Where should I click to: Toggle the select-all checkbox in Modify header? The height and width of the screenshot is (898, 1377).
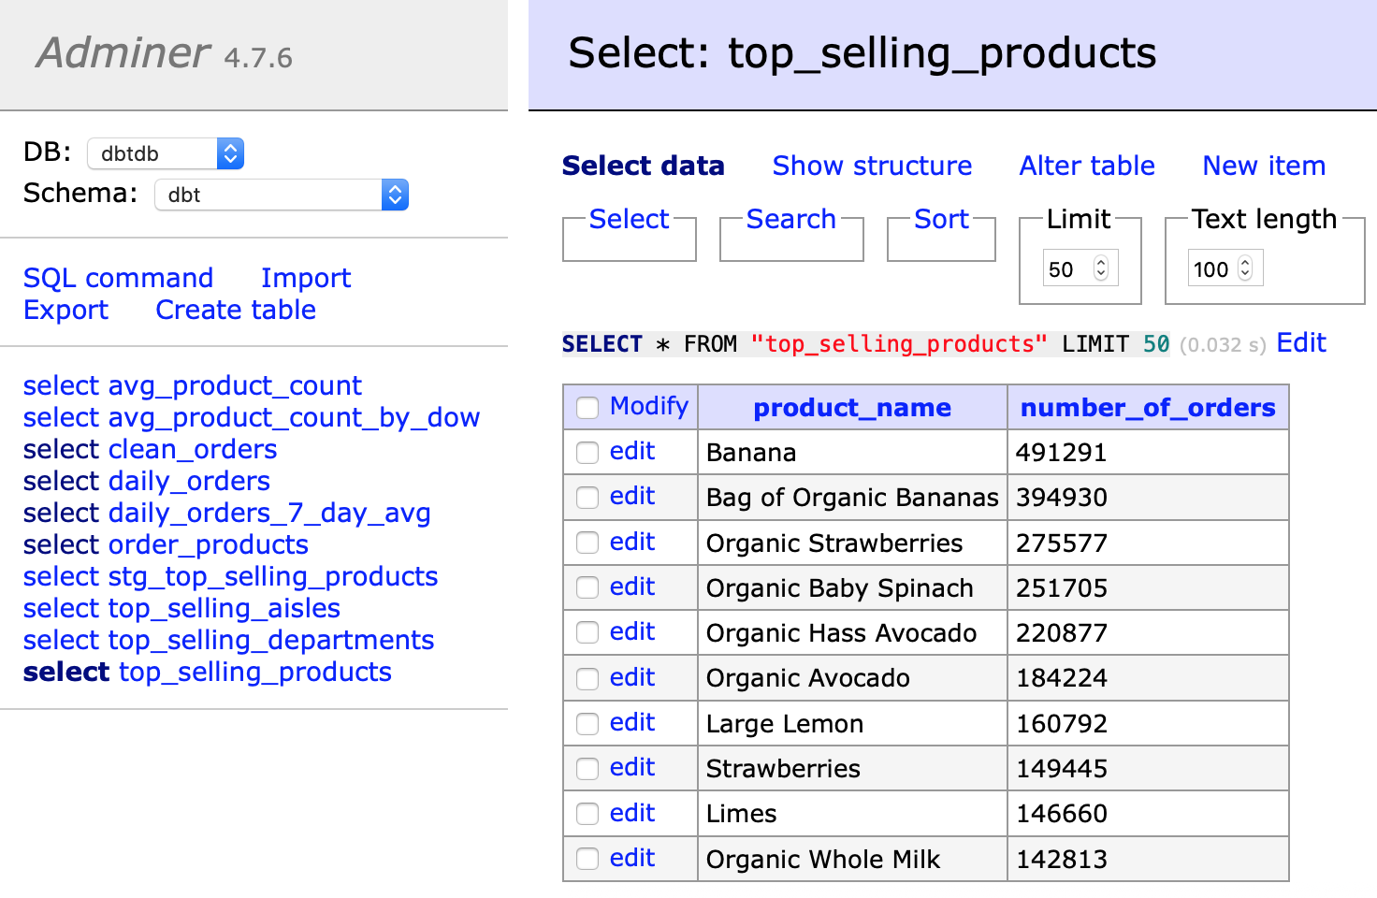[587, 408]
